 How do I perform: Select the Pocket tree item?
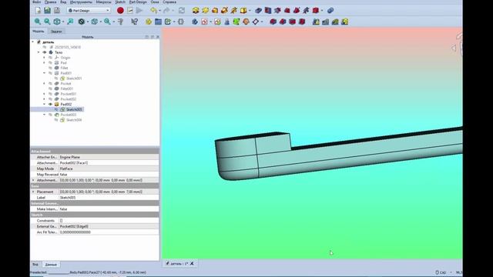65,84
